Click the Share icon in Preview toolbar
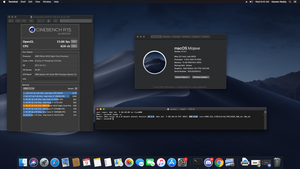 31,21
